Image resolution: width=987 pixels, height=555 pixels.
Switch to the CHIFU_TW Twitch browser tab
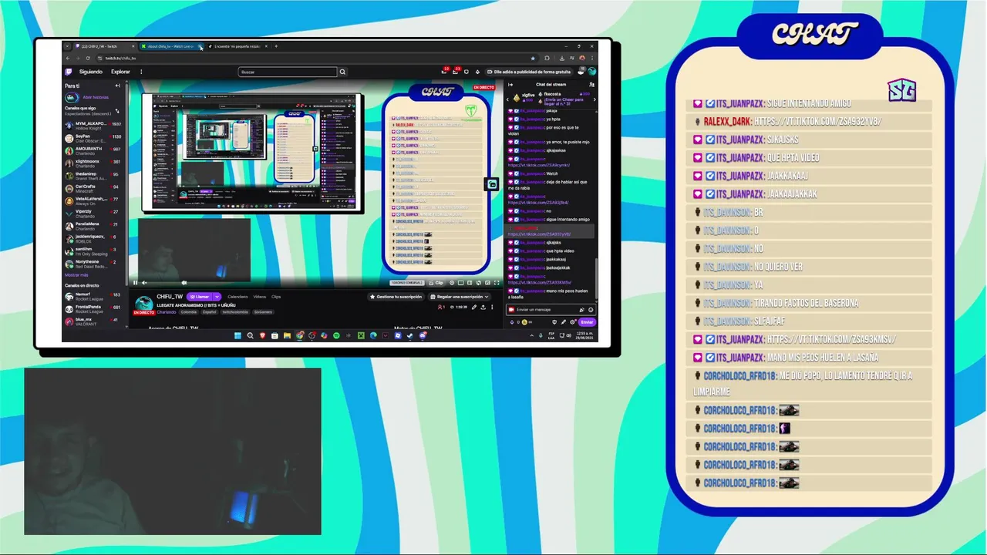tap(104, 46)
